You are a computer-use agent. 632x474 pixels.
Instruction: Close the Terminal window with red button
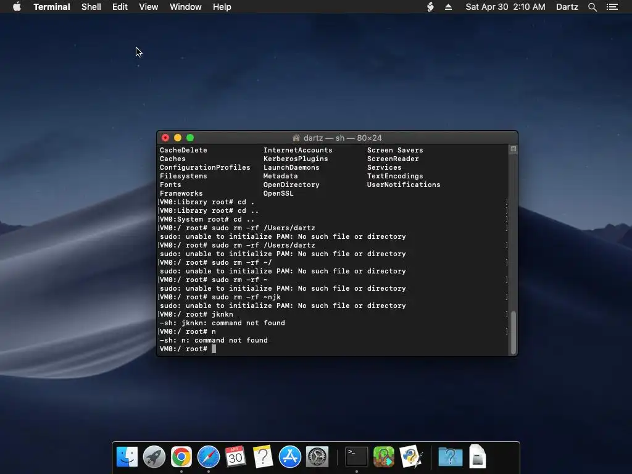(165, 138)
